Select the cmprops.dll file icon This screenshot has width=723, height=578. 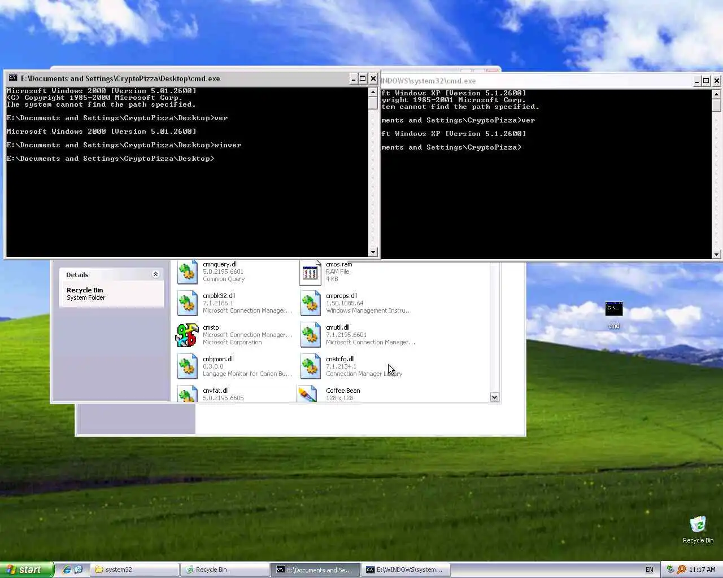(310, 303)
